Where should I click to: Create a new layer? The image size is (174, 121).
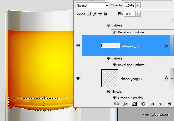tap(161, 104)
